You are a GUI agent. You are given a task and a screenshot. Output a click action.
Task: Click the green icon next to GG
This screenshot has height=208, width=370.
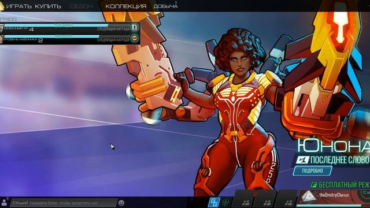pyautogui.click(x=226, y=202)
